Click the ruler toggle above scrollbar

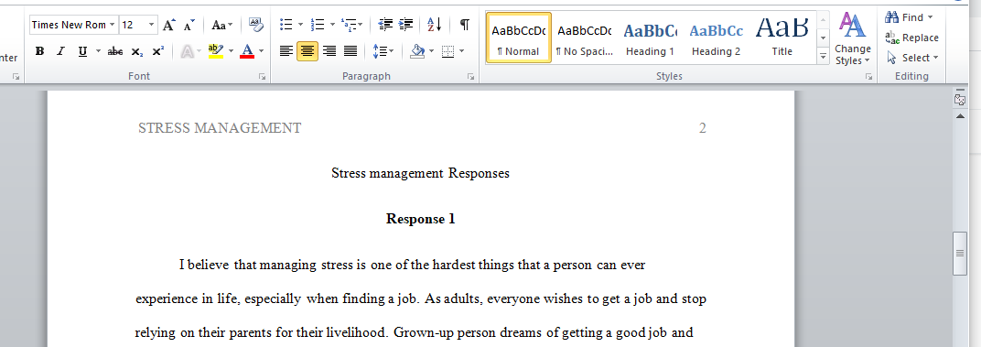[960, 100]
